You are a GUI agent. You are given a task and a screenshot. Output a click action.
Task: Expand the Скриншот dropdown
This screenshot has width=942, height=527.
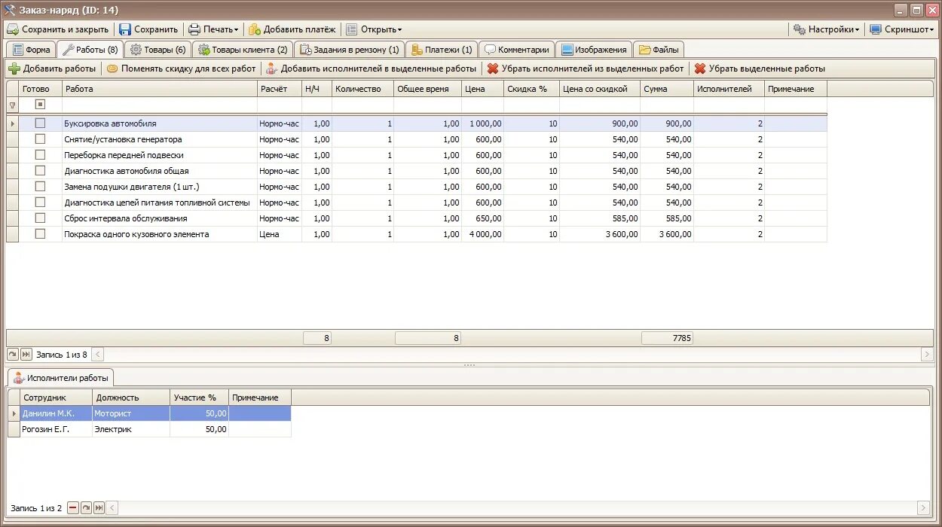tap(901, 29)
